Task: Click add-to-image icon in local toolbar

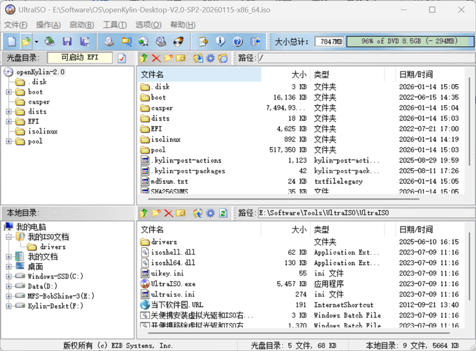Action: tap(198, 213)
